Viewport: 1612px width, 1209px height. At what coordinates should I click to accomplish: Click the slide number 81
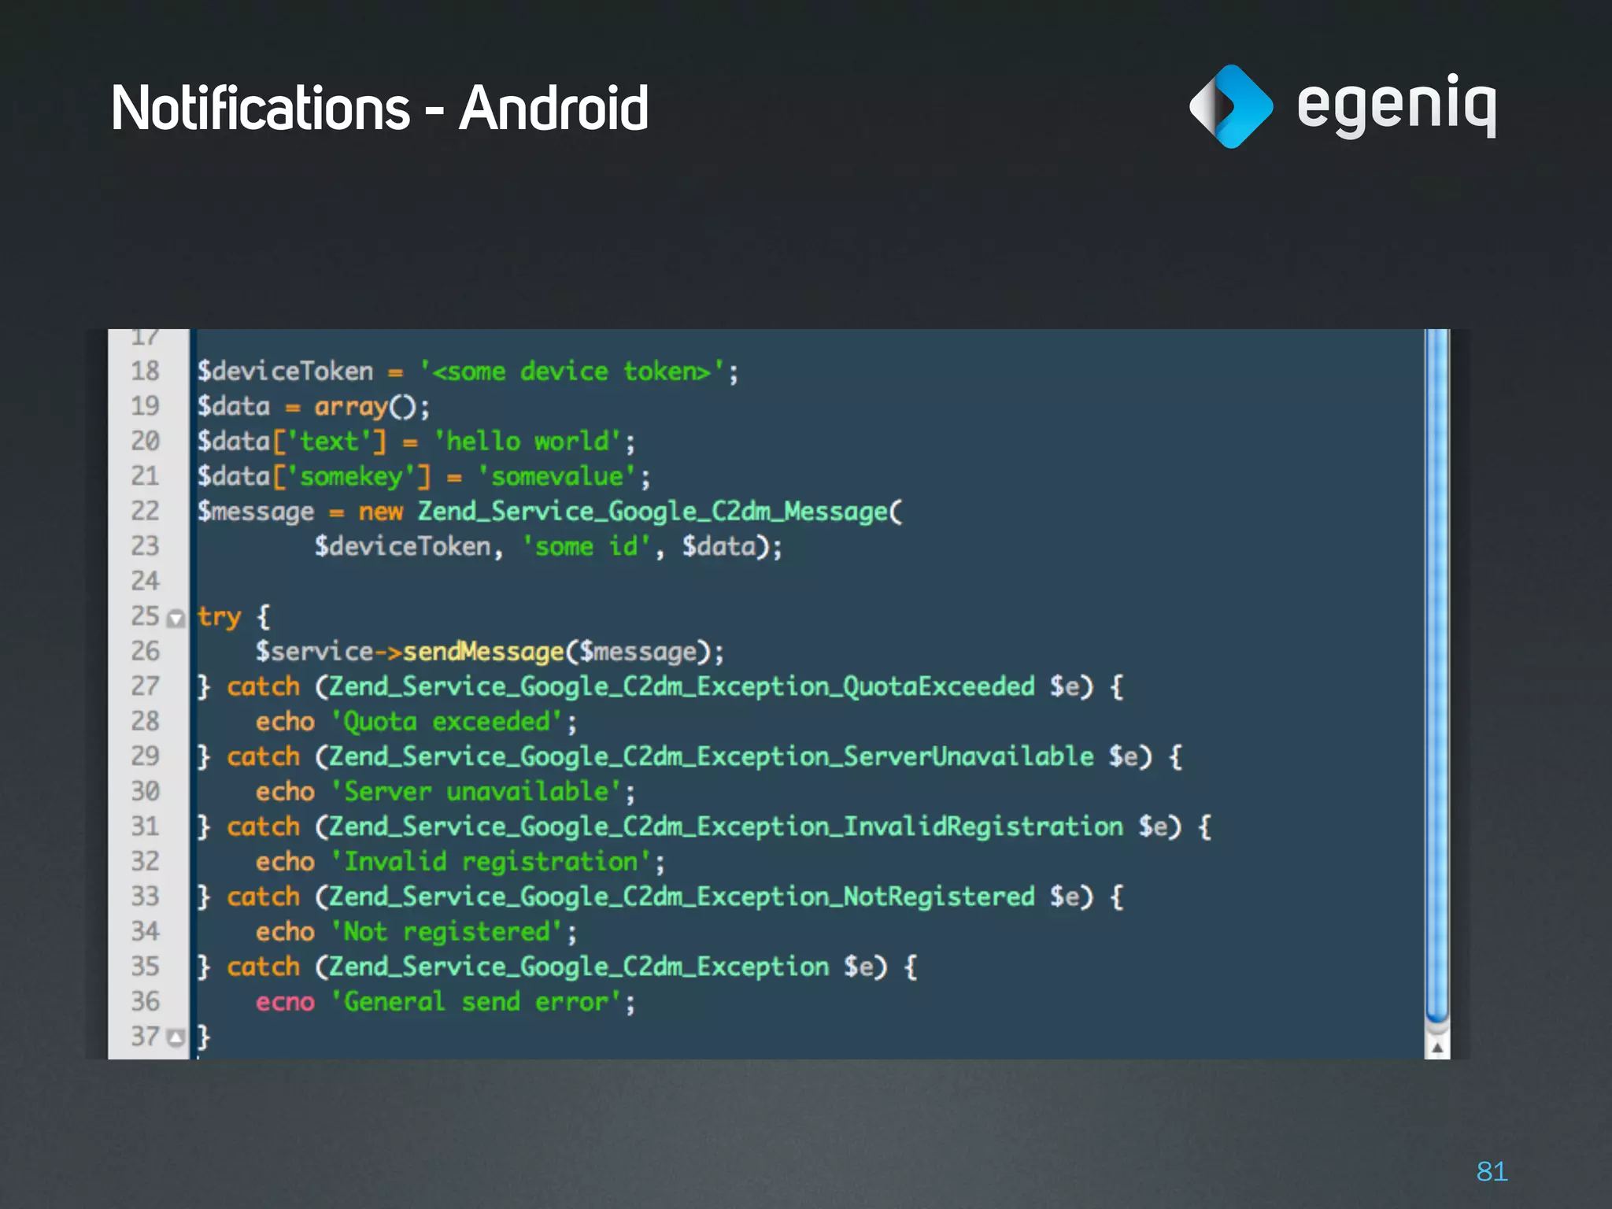1492,1171
